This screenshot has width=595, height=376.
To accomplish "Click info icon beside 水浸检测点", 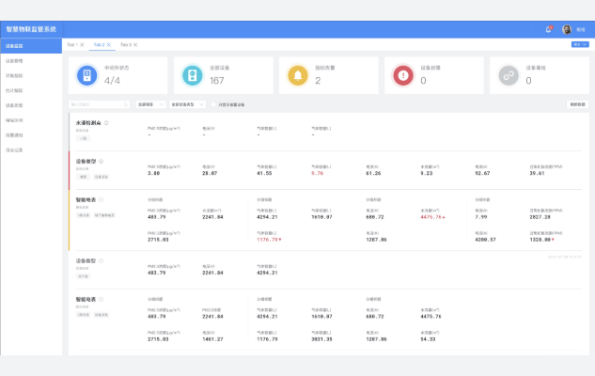I will click(x=106, y=122).
